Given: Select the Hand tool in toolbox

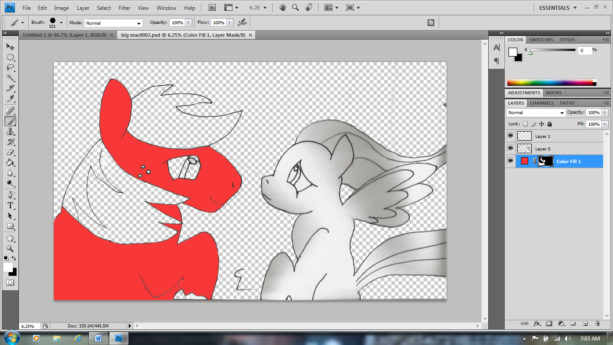Looking at the screenshot, I should click(10, 238).
